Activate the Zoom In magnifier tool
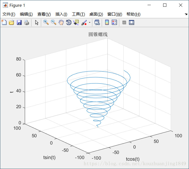 [x=46, y=22]
